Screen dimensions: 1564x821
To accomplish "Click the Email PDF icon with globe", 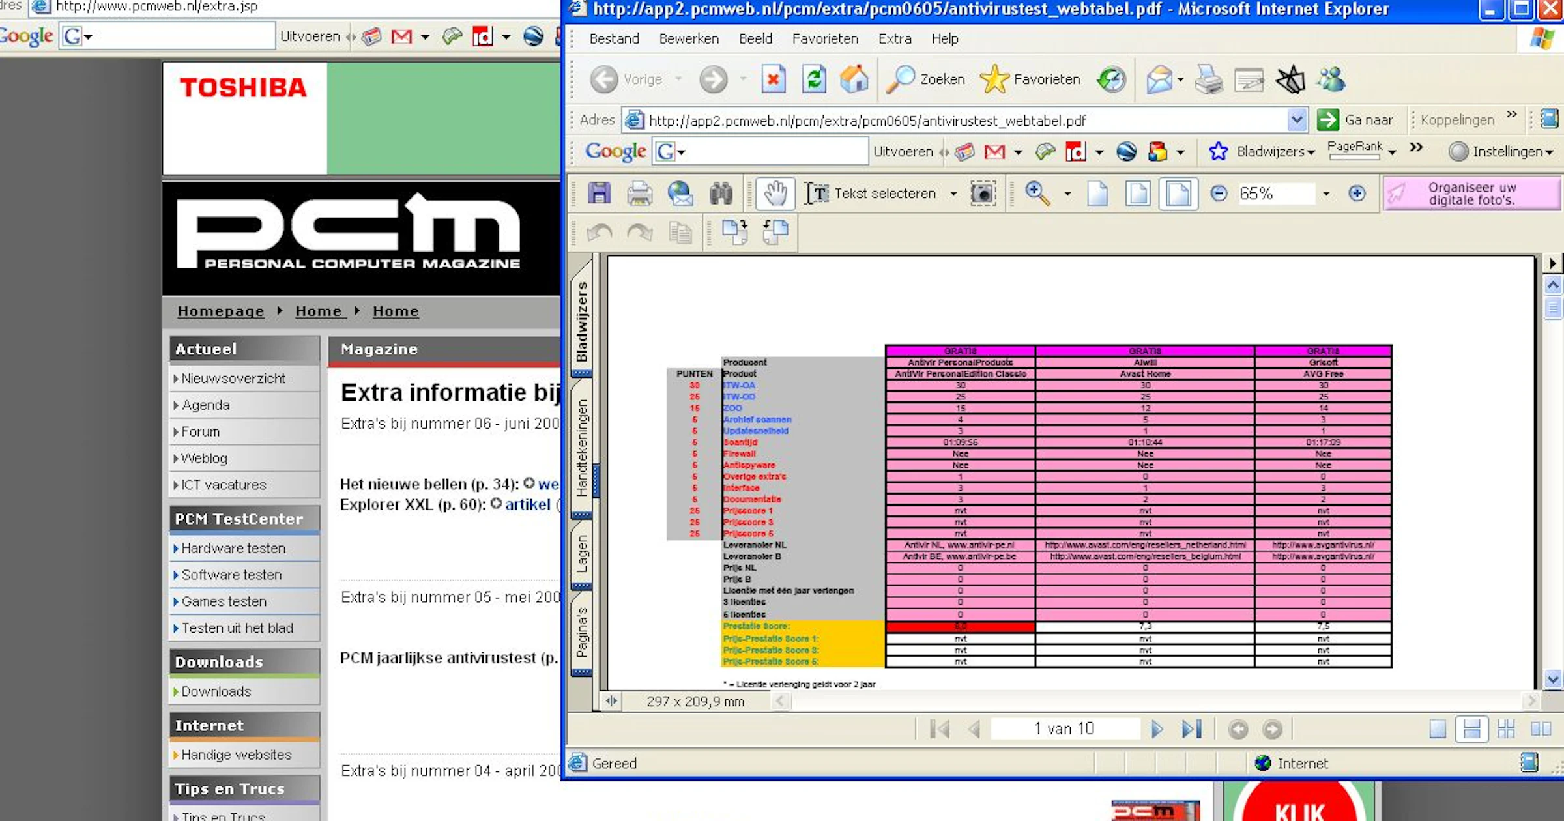I will click(x=680, y=194).
